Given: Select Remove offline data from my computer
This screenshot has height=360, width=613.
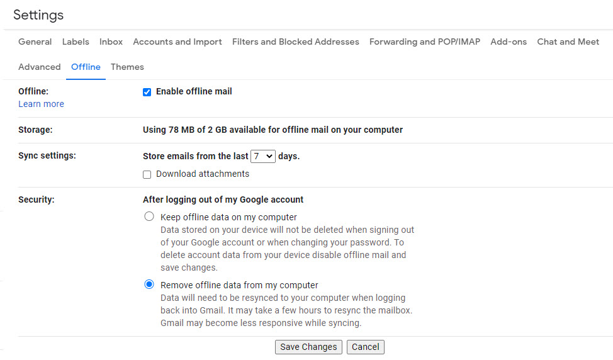Looking at the screenshot, I should pyautogui.click(x=149, y=284).
